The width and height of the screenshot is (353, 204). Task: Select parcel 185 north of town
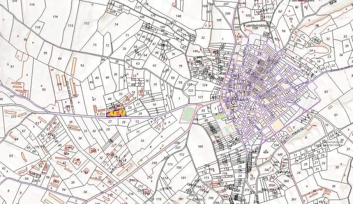(219, 20)
